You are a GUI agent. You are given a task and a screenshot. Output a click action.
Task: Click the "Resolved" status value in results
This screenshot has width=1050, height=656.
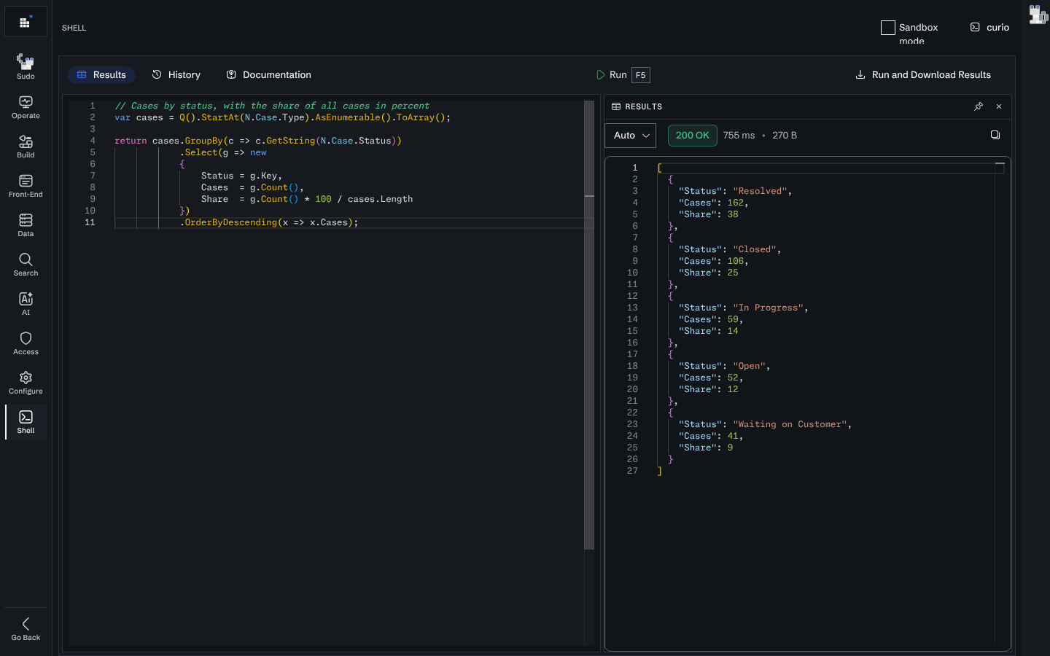[760, 191]
